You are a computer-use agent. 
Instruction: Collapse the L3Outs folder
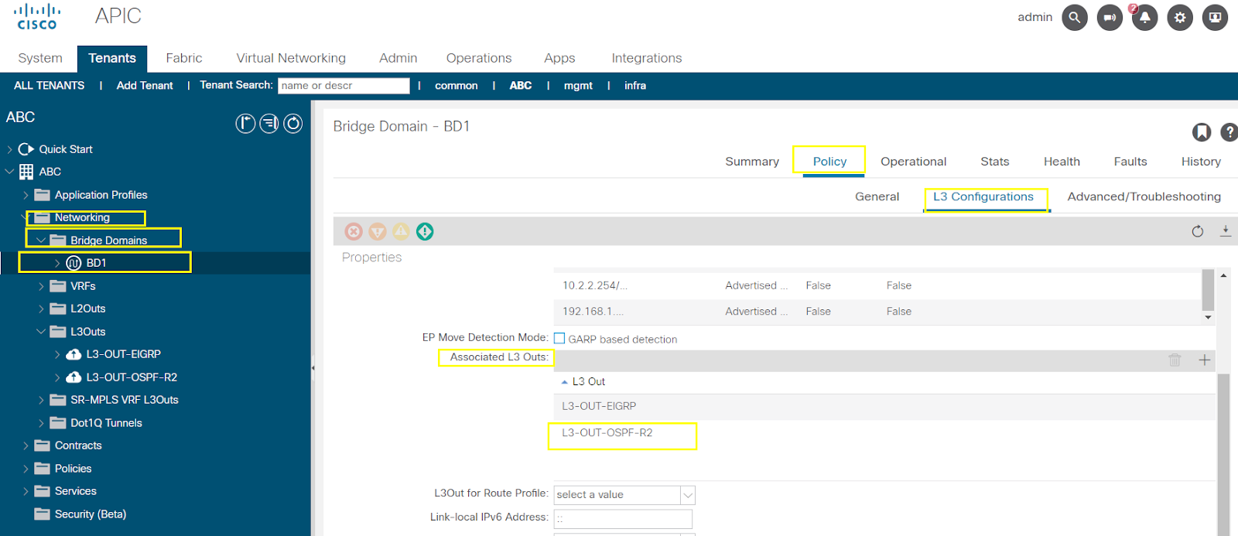pos(41,332)
